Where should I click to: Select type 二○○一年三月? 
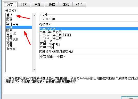(x=89, y=38)
